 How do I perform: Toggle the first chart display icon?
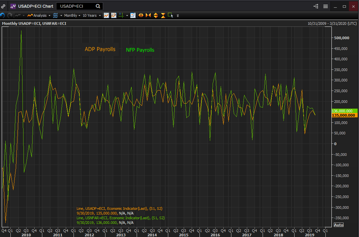[106, 15]
